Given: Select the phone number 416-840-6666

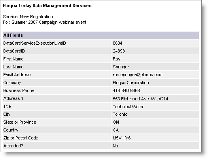Looking at the screenshot, I should click(x=126, y=90).
